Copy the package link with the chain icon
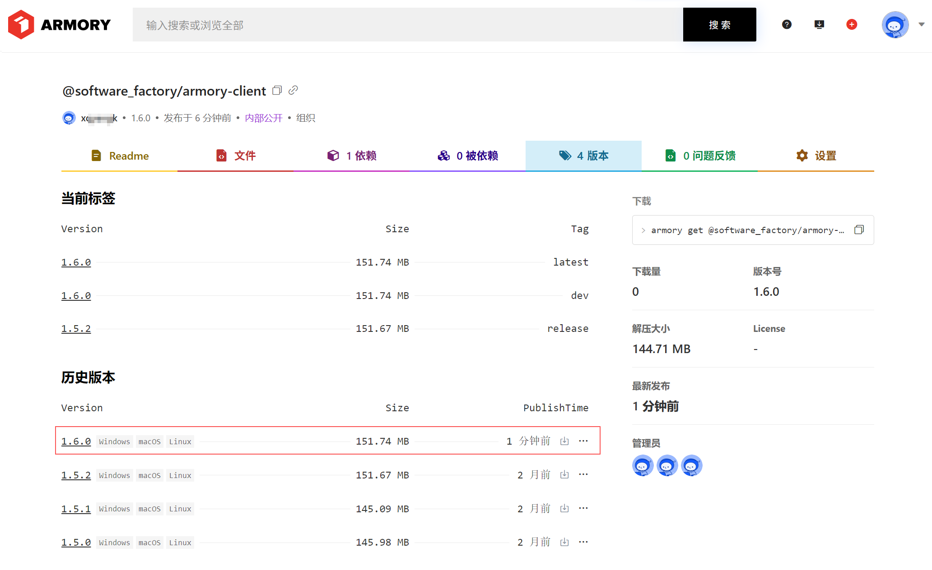Viewport: 932px width, 570px height. pos(293,90)
